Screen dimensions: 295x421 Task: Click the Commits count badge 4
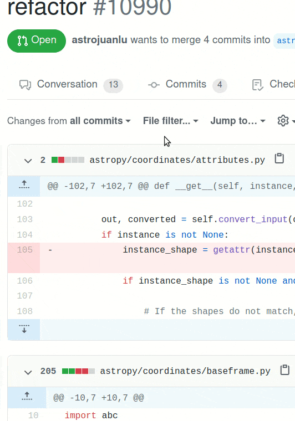[x=220, y=85]
